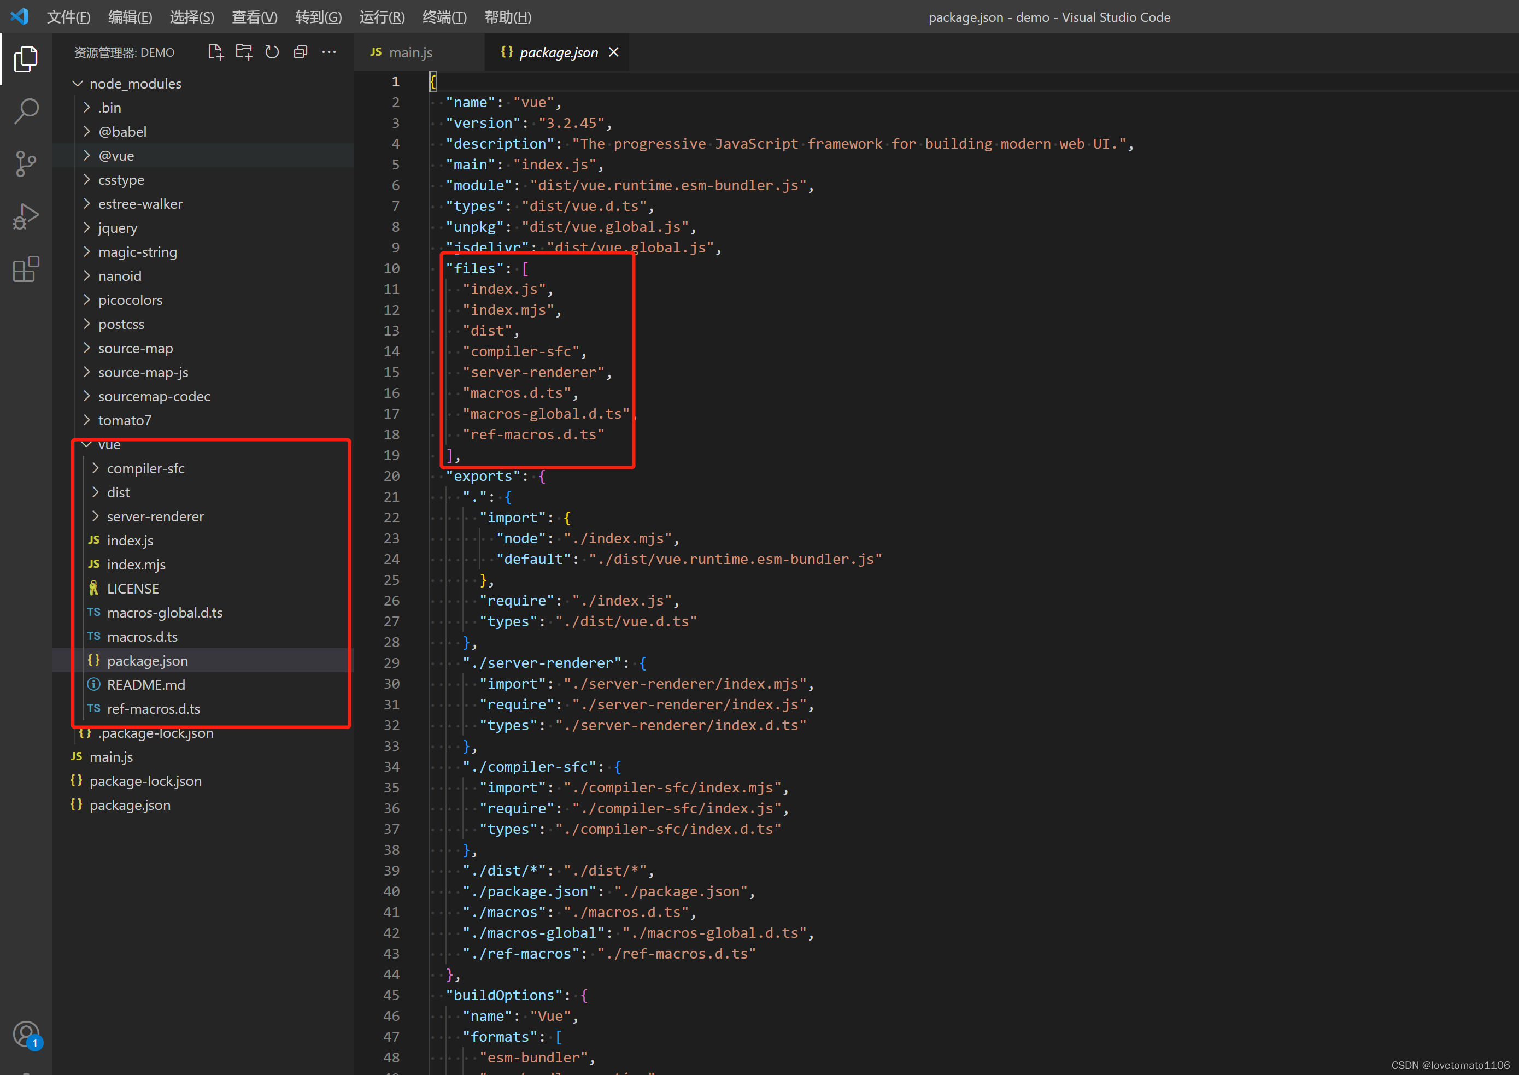Click the "version" key on line 3
This screenshot has width=1519, height=1075.
pyautogui.click(x=483, y=123)
